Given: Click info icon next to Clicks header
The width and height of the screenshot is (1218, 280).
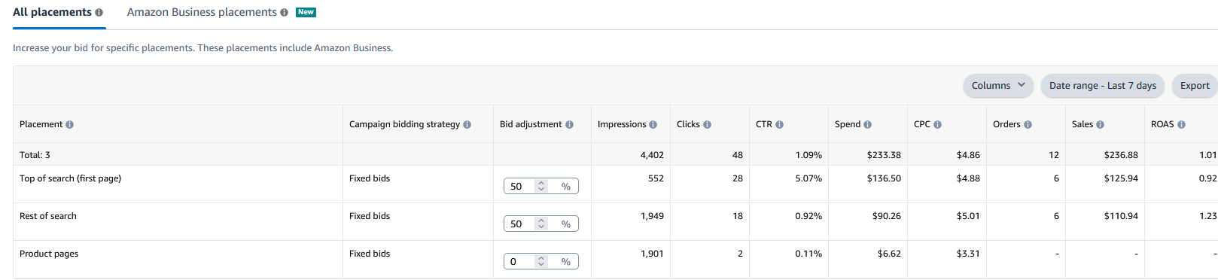Looking at the screenshot, I should [707, 125].
